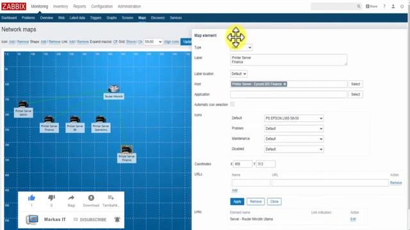Click the Shape Add link
410x230 pixels.
(44, 42)
